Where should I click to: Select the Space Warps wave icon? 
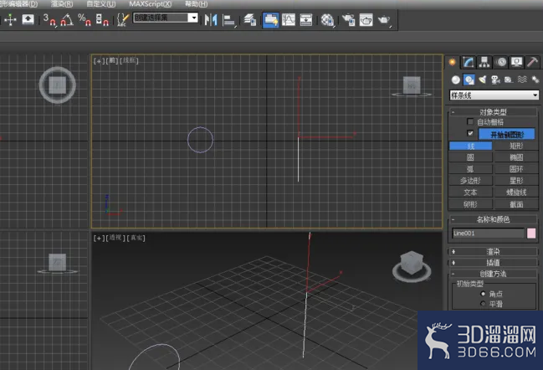pos(522,80)
